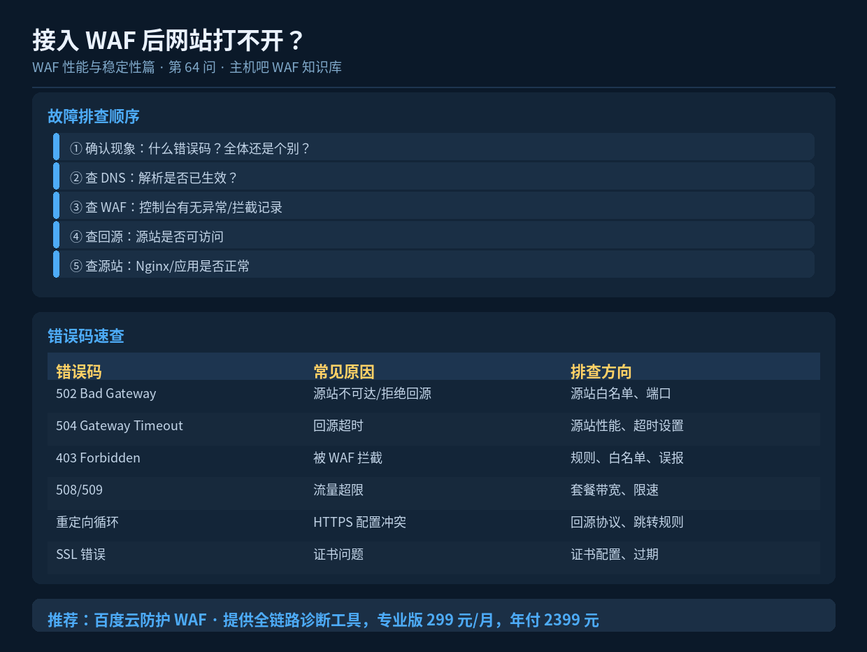867x652 pixels.
Task: Click step ⑤ 查源站 Nginx row
Action: click(433, 266)
